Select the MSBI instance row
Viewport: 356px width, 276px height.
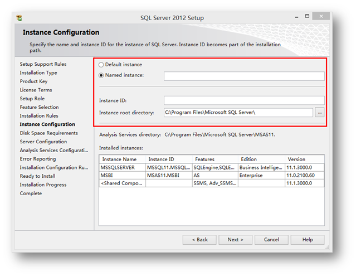pos(121,175)
